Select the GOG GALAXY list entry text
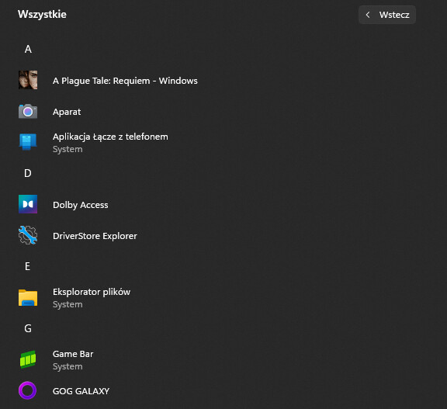The height and width of the screenshot is (409, 447). 81,391
